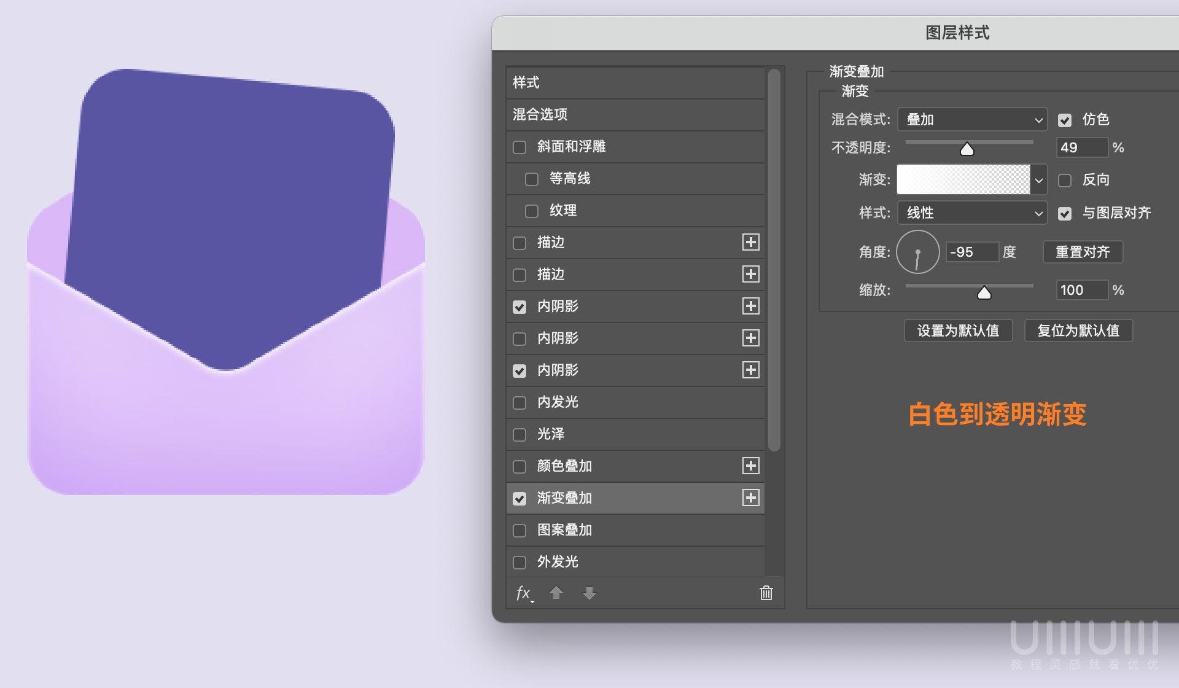Click the plus icon beside 颜色叠加

coord(750,466)
